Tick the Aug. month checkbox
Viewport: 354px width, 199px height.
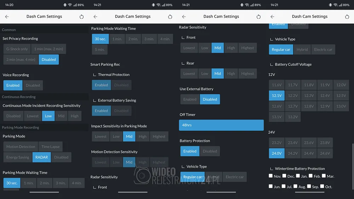[x=296, y=186]
